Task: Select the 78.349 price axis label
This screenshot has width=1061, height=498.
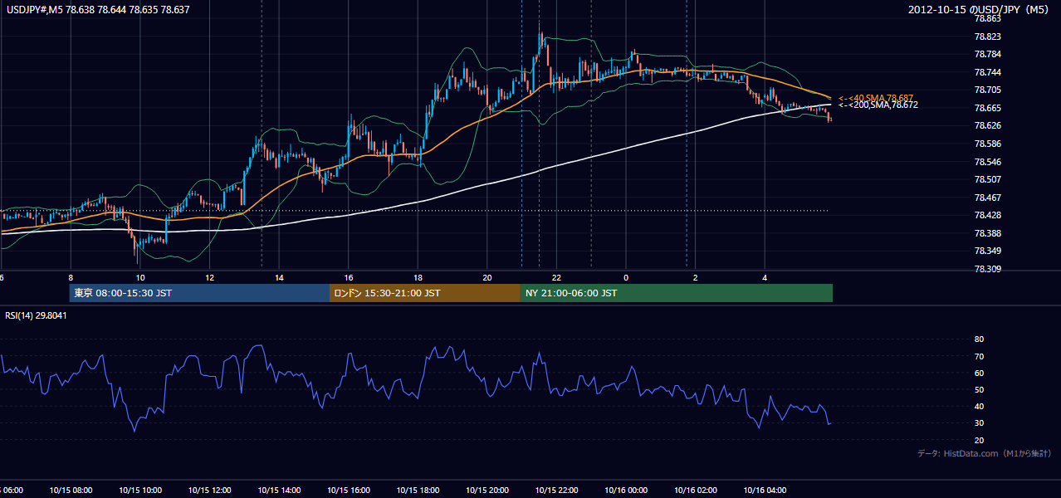Action: (989, 251)
